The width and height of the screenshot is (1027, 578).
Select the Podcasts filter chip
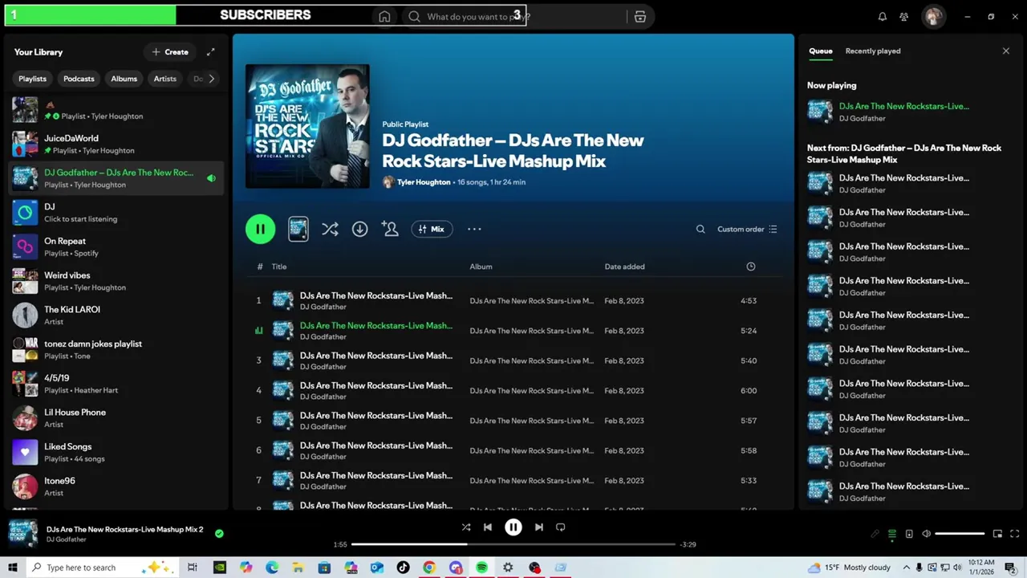click(79, 79)
